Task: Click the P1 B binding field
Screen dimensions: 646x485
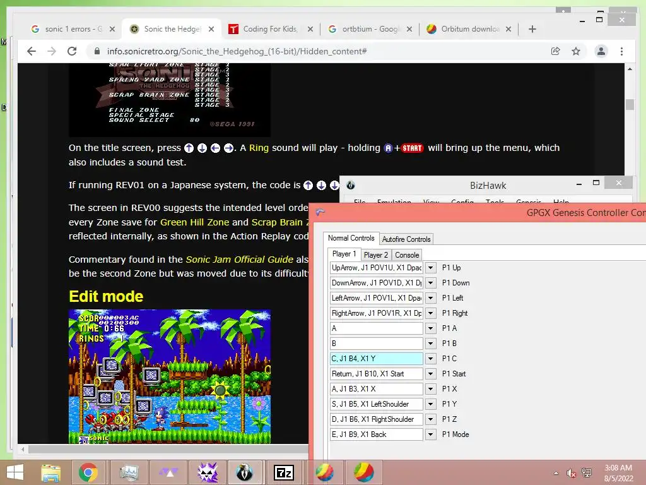Action: coord(377,344)
